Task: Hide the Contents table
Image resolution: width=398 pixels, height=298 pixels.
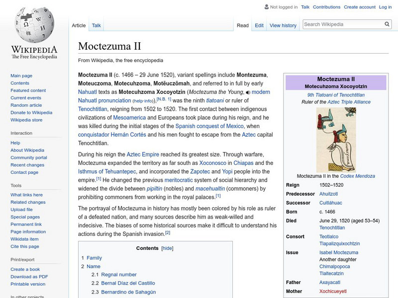Action: pyautogui.click(x=167, y=248)
